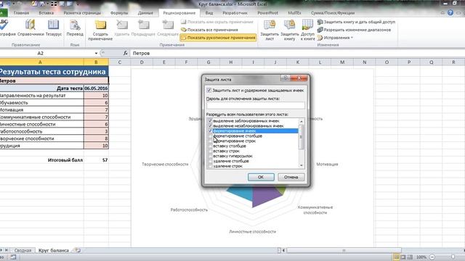Select the Круг баланса sheet tab

(x=54, y=250)
